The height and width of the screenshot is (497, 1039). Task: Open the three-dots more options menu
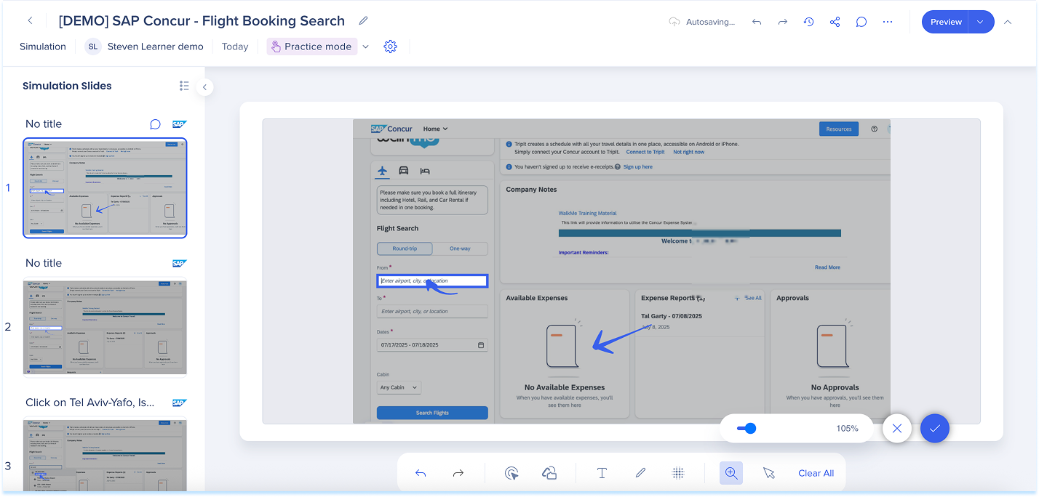pos(887,22)
